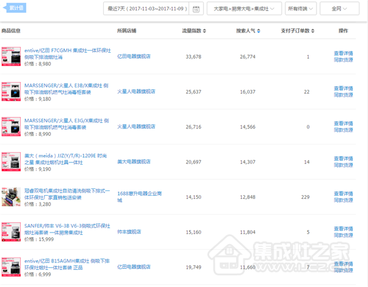
Task: Visit 1688惠升电器企业商城 shop link
Action: pyautogui.click(x=139, y=197)
